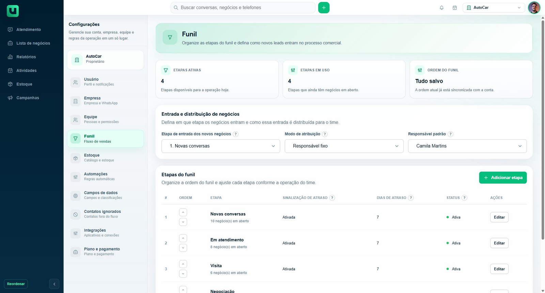Click Adicionar etapa button
Image resolution: width=545 pixels, height=293 pixels.
pyautogui.click(x=503, y=178)
